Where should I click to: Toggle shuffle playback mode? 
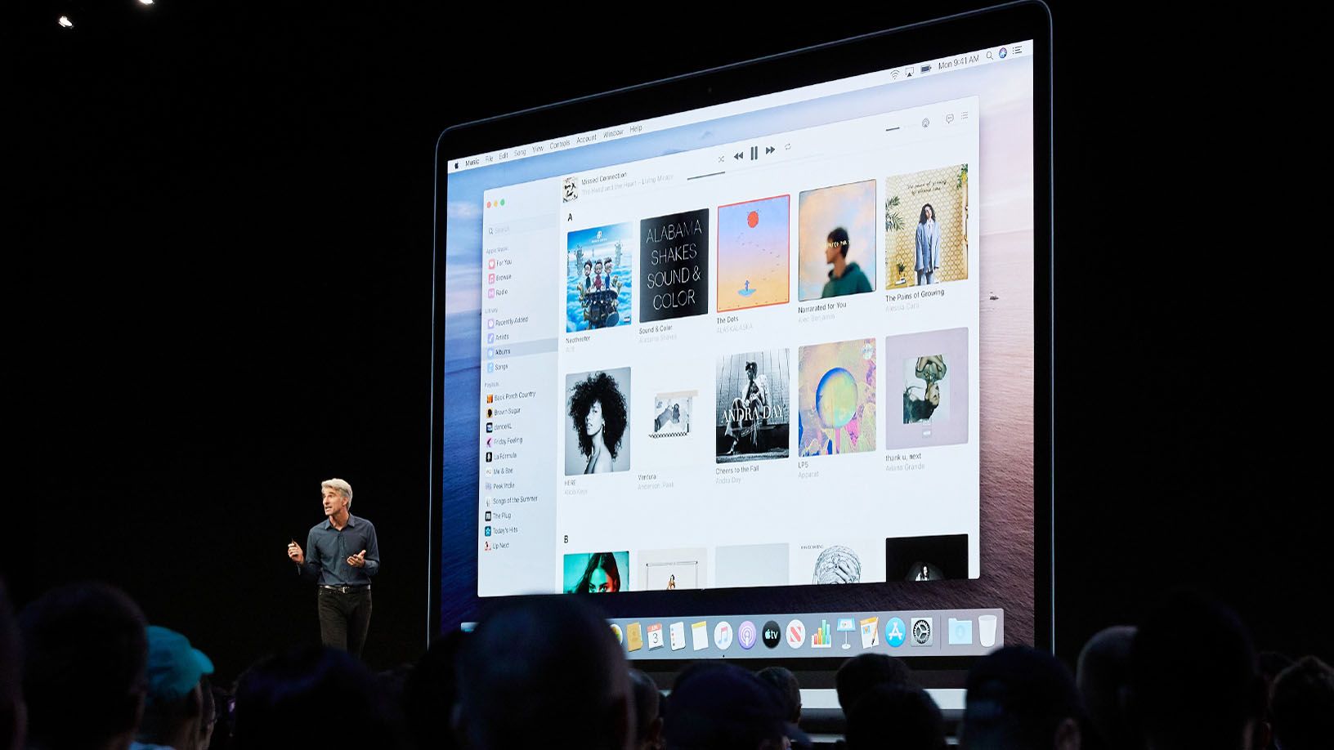pos(721,159)
